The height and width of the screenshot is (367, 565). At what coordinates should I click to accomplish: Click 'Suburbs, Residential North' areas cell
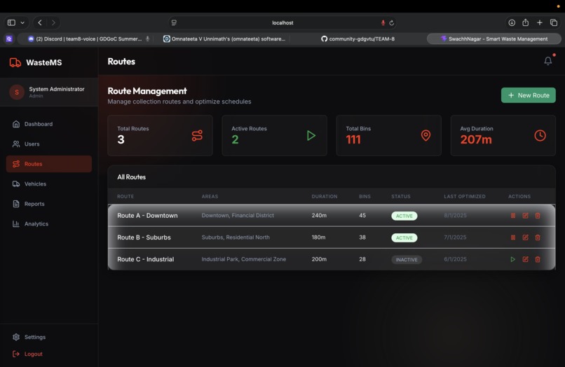pyautogui.click(x=236, y=237)
